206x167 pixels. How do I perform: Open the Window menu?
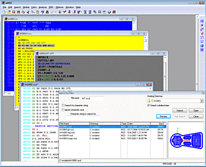tap(70, 7)
